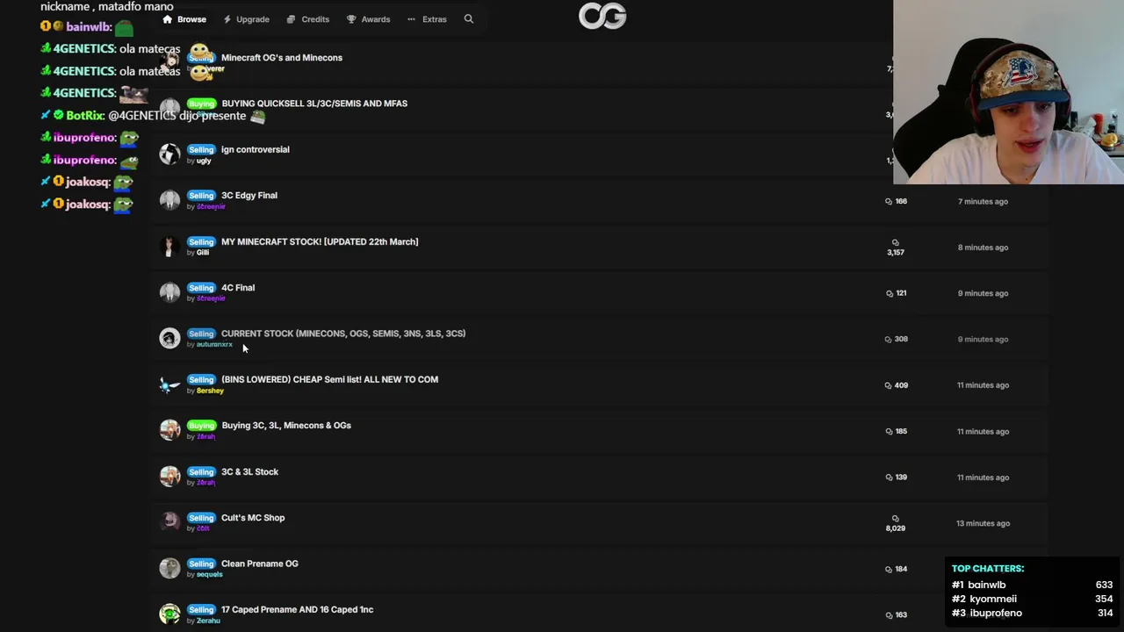Open thread '3C Edgy Final'
Viewport: 1124px width, 632px height.
[249, 196]
